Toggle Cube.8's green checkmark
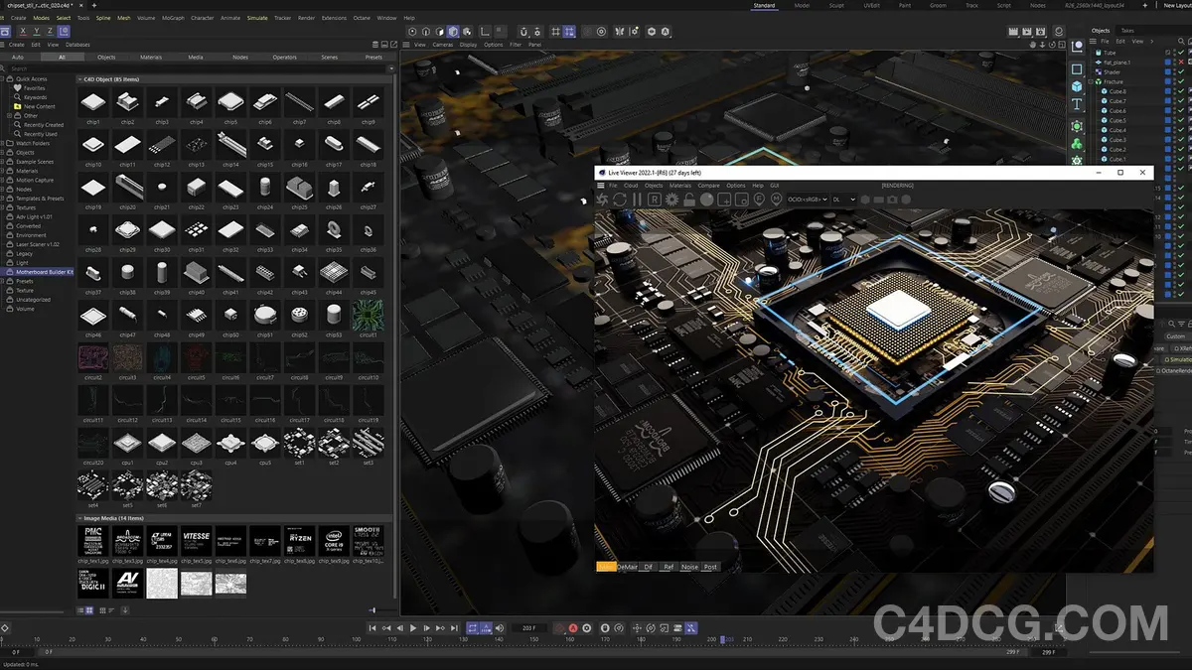 coord(1180,91)
